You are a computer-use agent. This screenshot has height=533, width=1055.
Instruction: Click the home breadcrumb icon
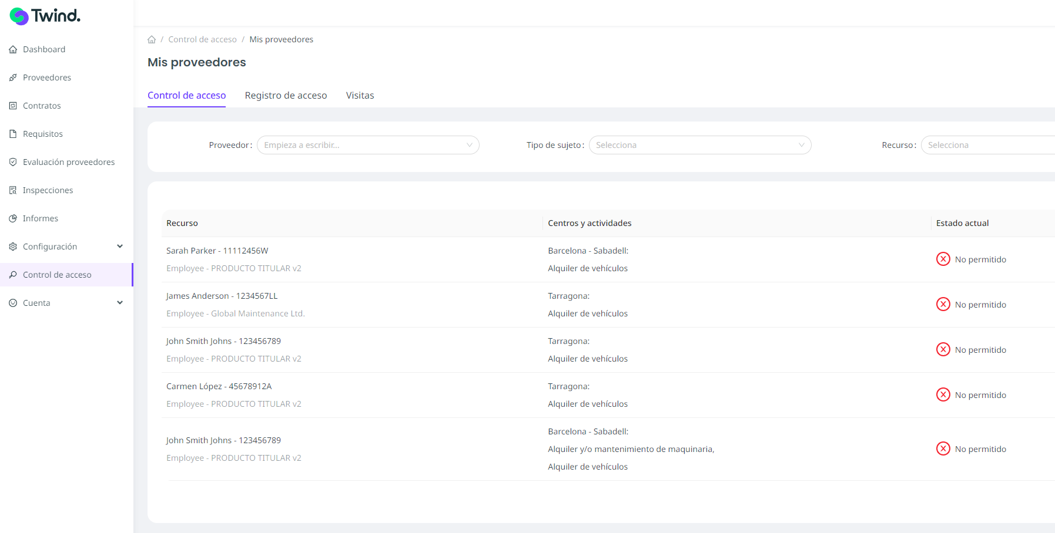pyautogui.click(x=151, y=39)
